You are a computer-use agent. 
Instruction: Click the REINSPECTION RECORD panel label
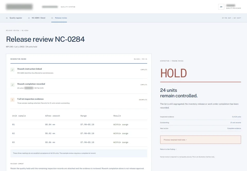click(x=18, y=59)
